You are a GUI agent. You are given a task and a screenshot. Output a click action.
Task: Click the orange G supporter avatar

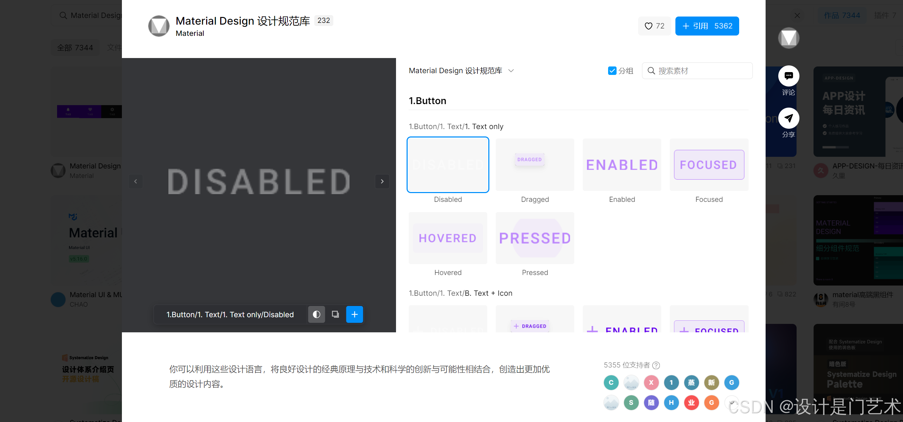click(x=712, y=403)
